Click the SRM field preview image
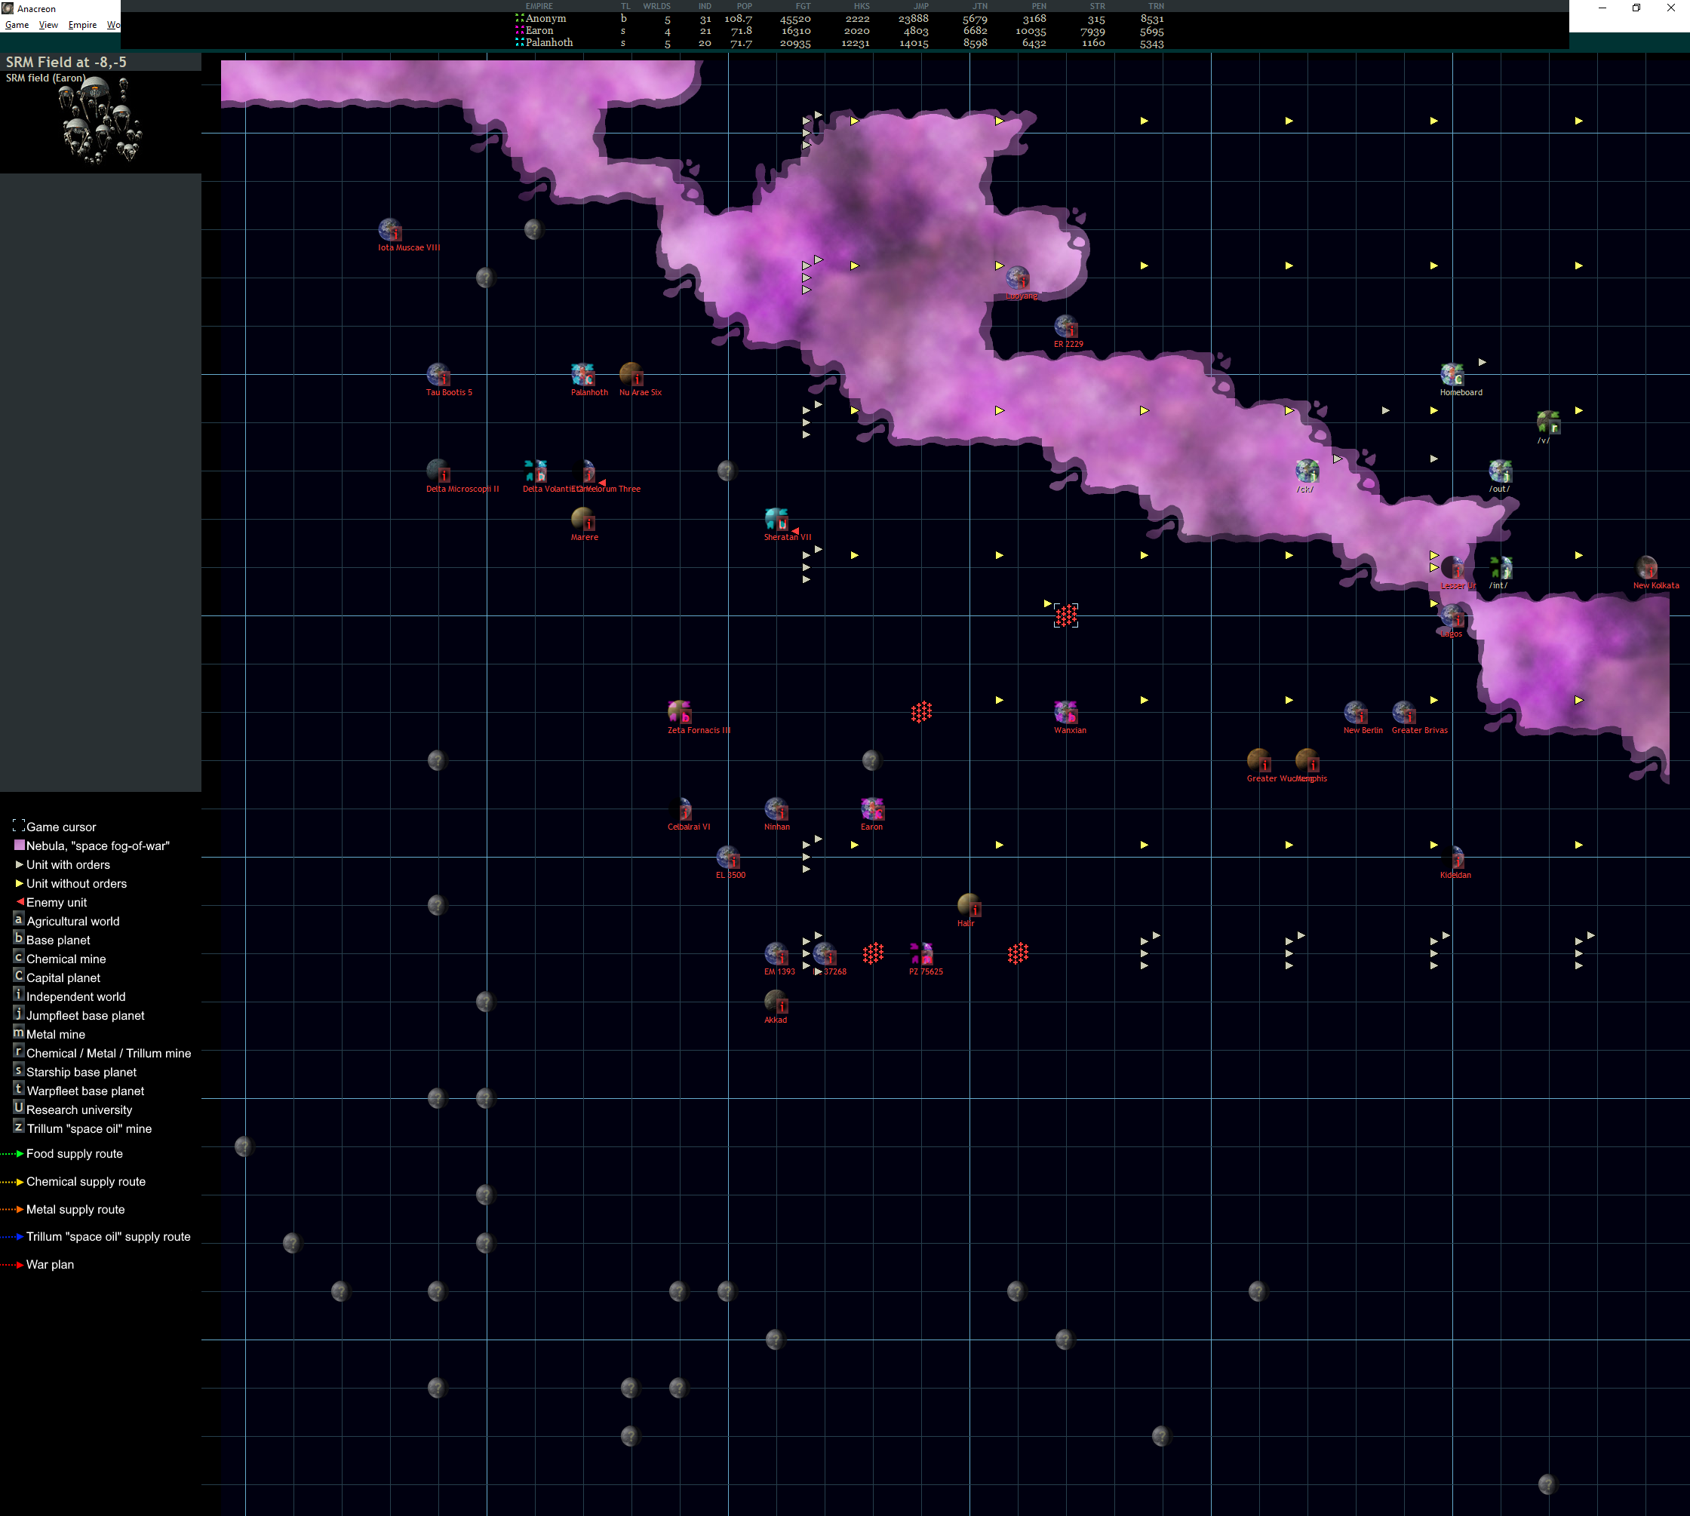The width and height of the screenshot is (1690, 1516). point(101,119)
